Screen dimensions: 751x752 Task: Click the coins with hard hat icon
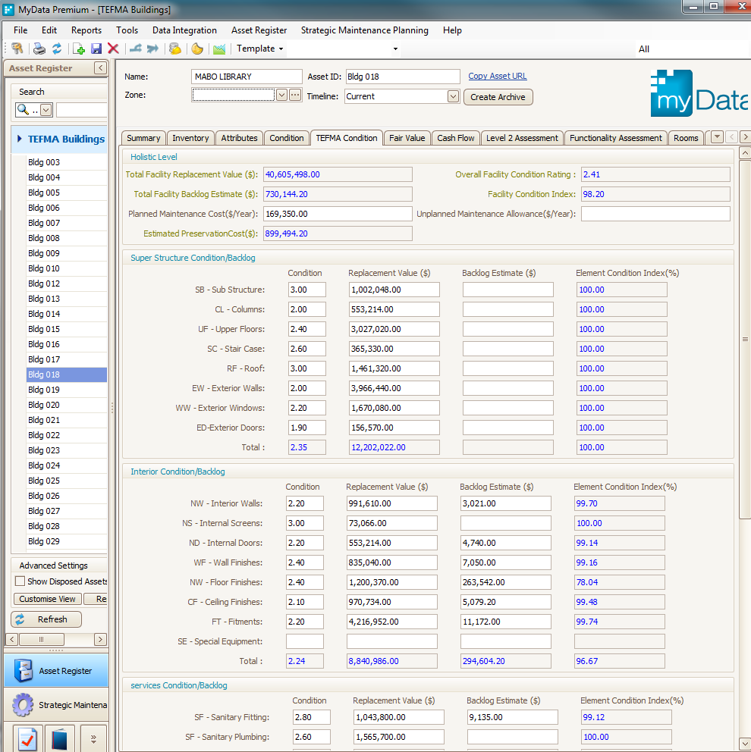pos(175,49)
